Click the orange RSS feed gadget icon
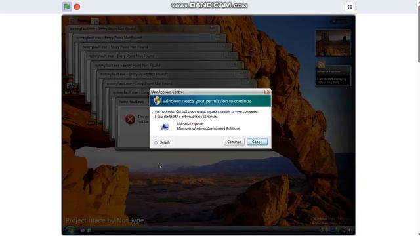The height and width of the screenshot is (236, 420). click(x=321, y=64)
